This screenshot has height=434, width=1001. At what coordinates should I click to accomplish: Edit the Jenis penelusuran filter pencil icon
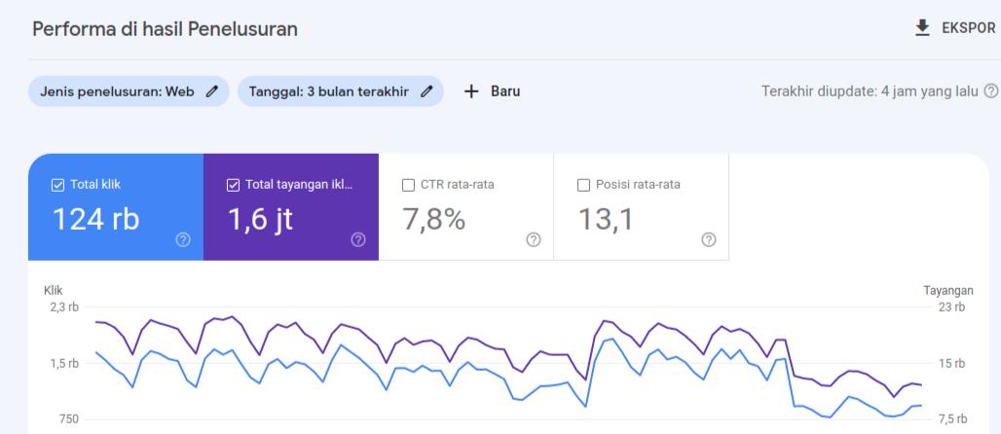(x=212, y=91)
